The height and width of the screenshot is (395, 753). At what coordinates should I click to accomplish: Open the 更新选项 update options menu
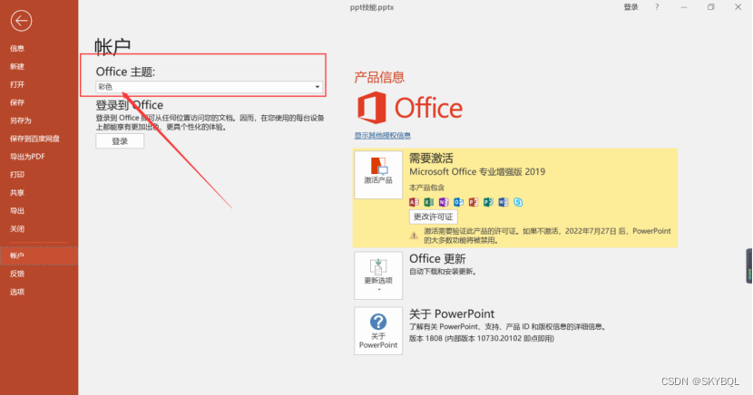[378, 275]
